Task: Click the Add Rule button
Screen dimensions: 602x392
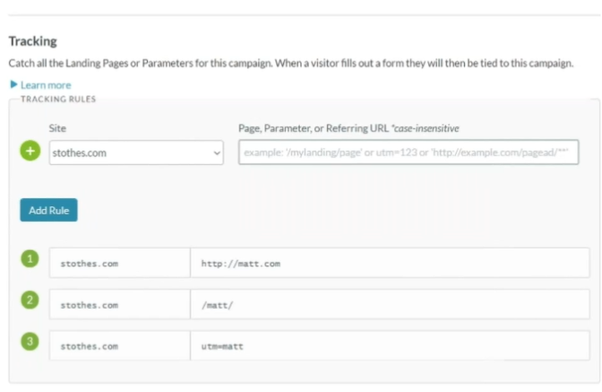Action: click(x=49, y=210)
